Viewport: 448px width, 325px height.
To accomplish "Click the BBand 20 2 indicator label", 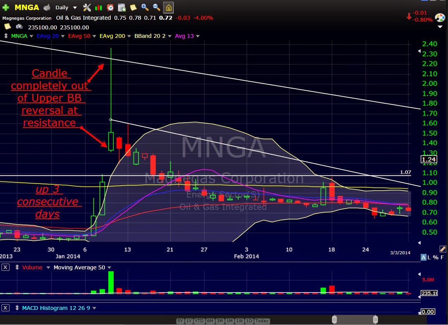I will [x=150, y=36].
